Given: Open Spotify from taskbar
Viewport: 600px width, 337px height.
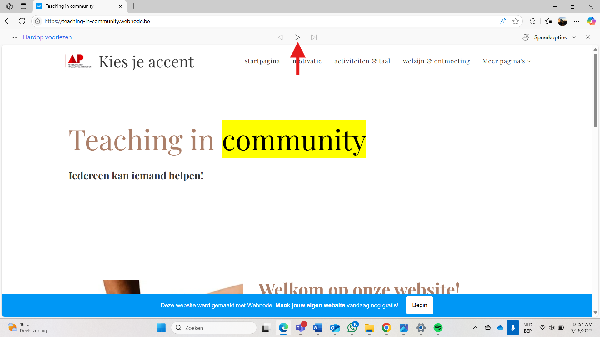Looking at the screenshot, I should point(438,328).
